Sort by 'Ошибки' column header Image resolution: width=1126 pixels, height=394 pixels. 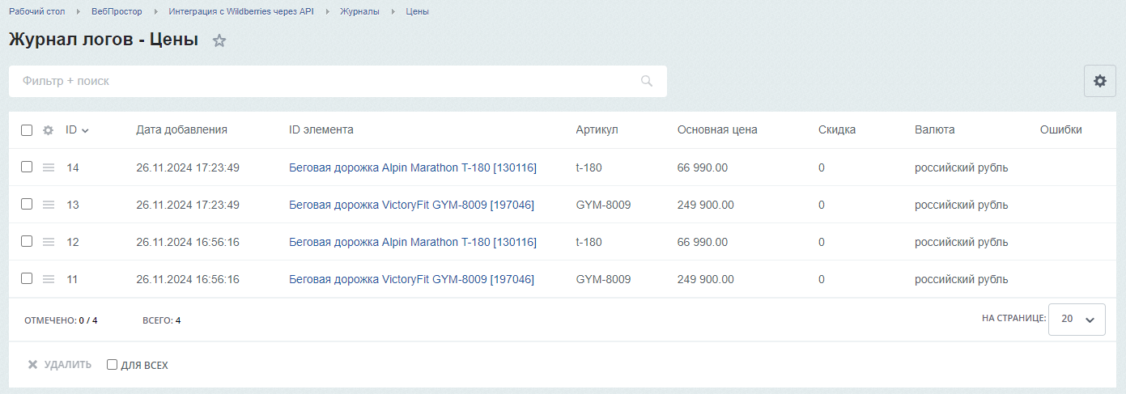point(1060,129)
